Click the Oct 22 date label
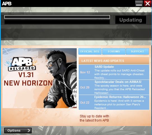Viewport: 152px width, 135px height. click(85, 103)
